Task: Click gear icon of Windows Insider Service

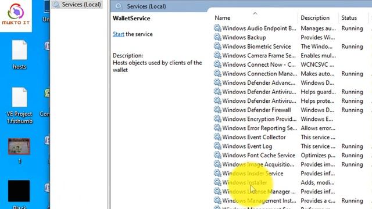Action: tap(217, 173)
